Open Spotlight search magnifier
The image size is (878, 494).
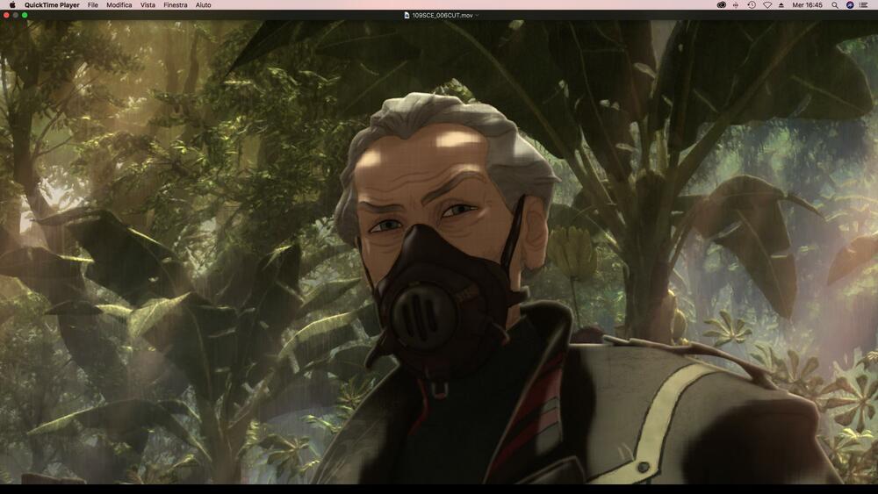835,5
